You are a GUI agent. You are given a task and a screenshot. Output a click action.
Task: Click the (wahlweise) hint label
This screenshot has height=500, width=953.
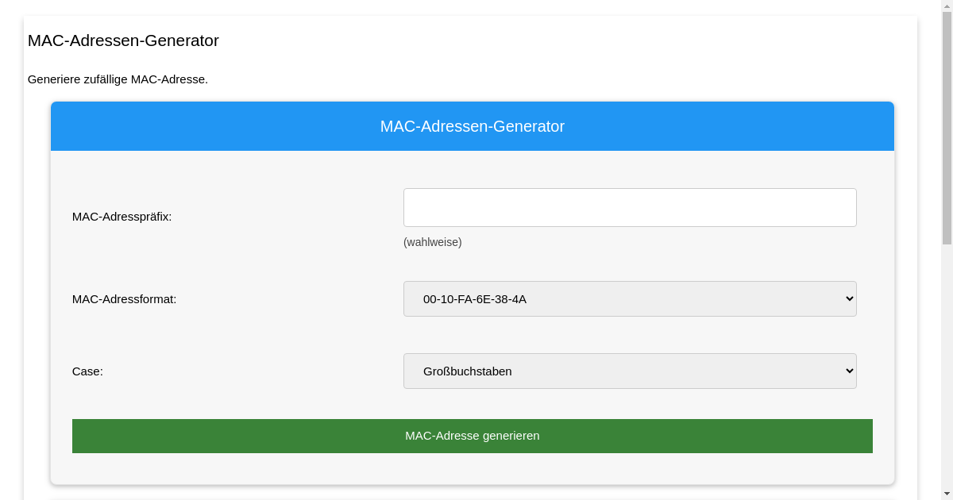[431, 242]
